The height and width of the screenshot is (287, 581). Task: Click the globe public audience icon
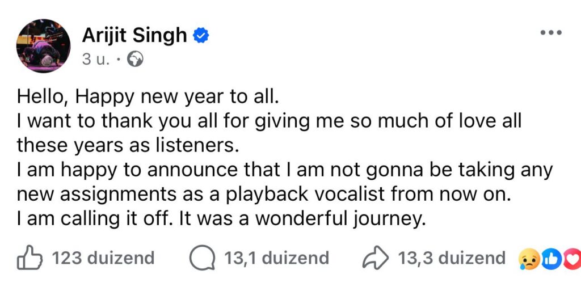[x=136, y=60]
